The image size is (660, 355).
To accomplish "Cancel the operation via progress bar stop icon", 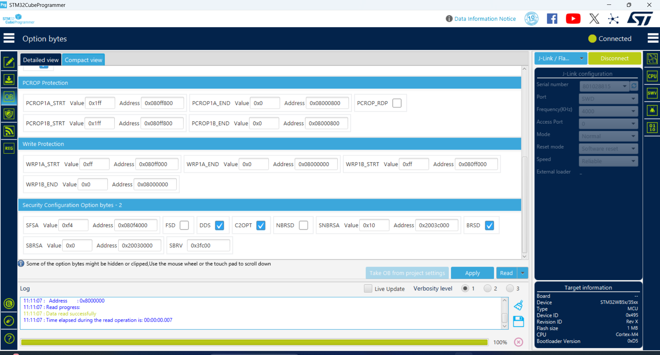I will (x=518, y=342).
